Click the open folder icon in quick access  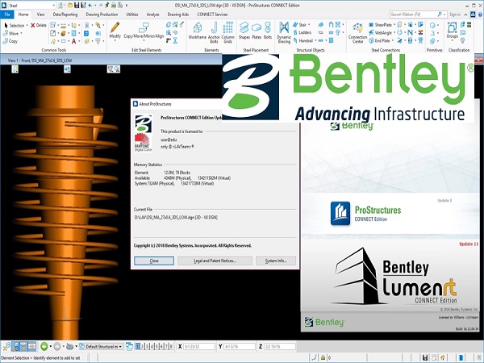click(70, 6)
